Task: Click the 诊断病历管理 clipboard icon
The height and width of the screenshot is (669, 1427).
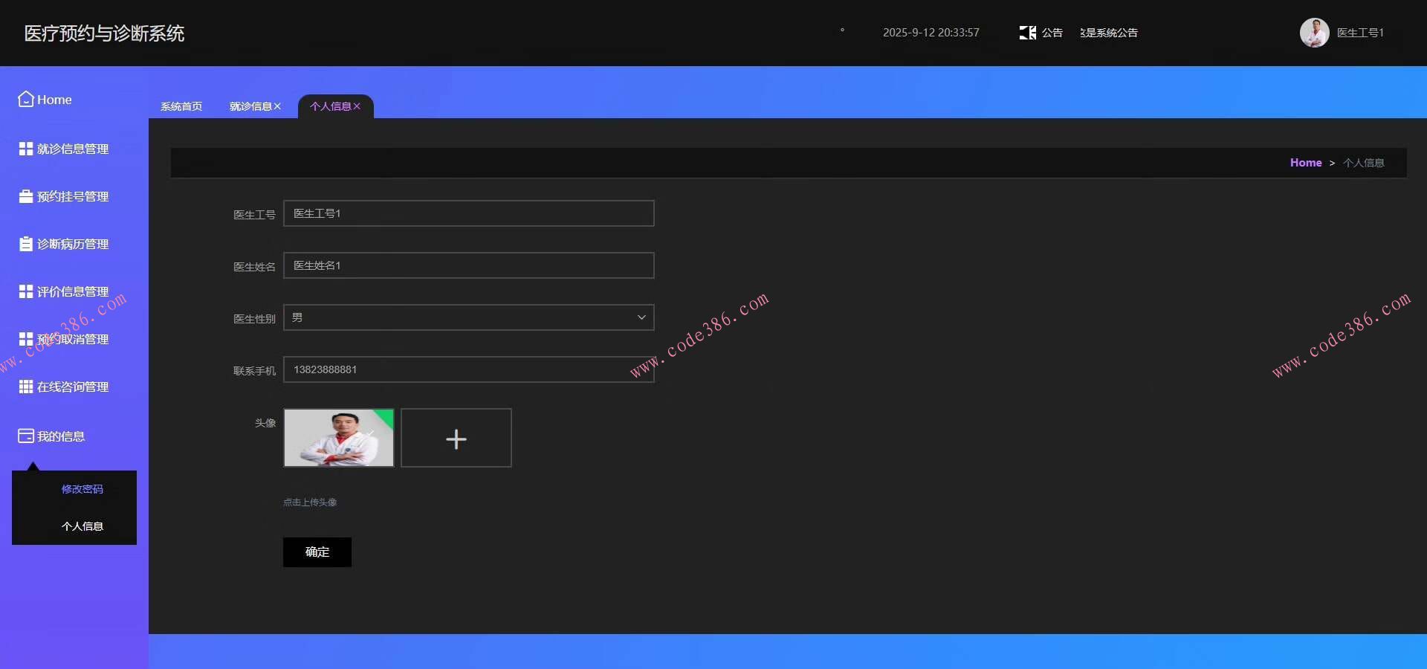Action: [x=26, y=244]
